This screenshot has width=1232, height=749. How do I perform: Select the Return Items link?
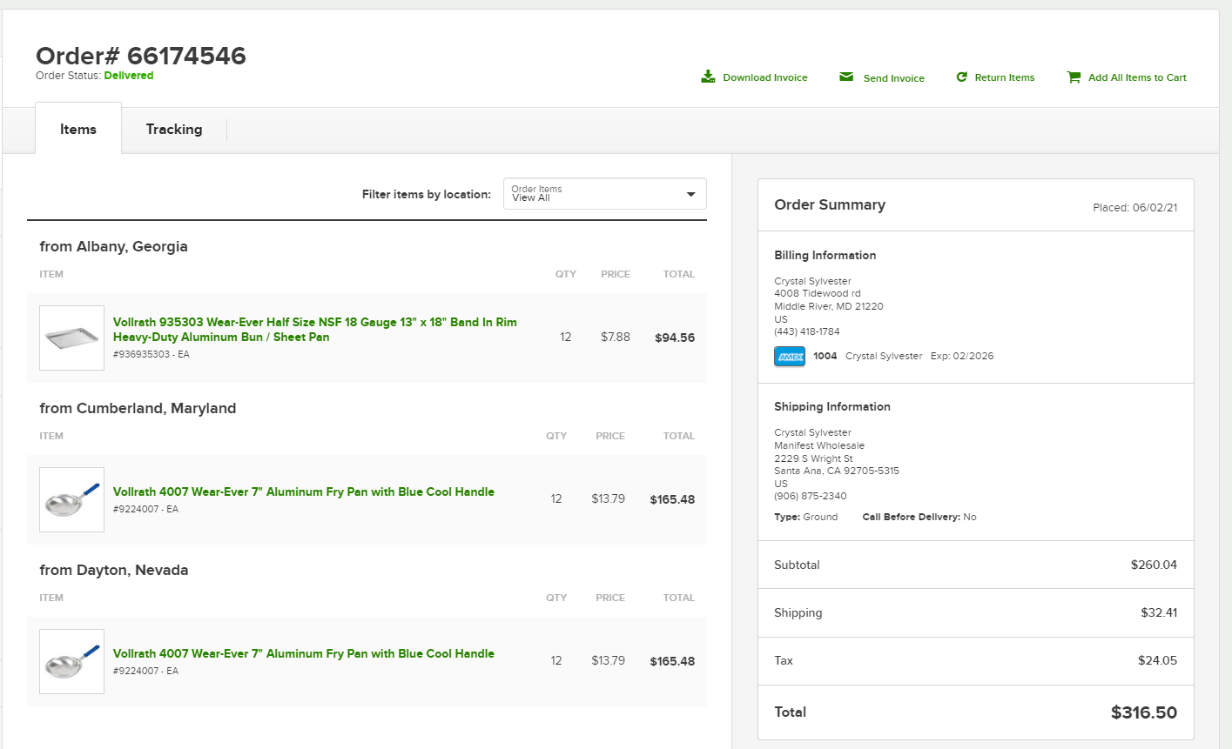click(1005, 77)
